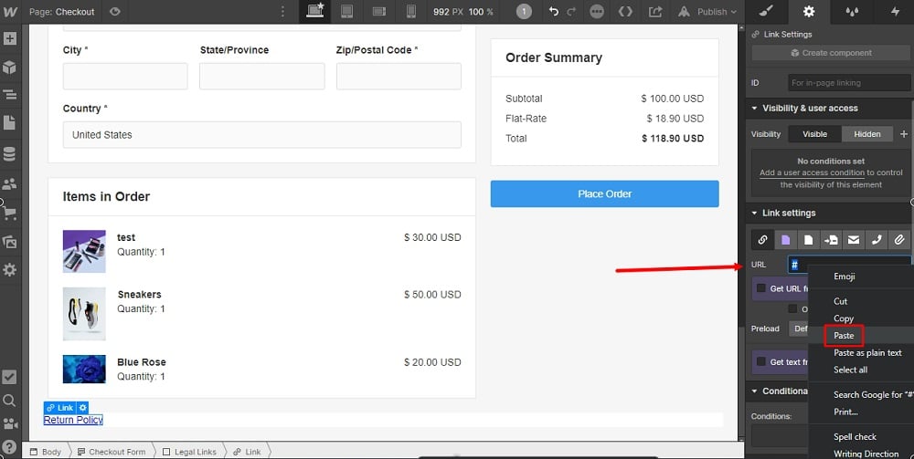Click Add a user access condition link

click(812, 172)
